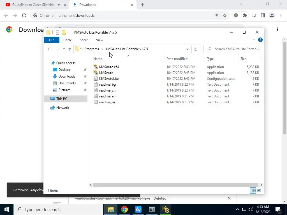Click the Search KMSAuto Lite Portable box
Screen dimensions: 287x215
click(x=232, y=49)
